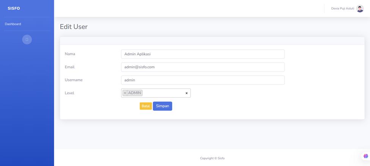Open the Level multi-select box
The image size is (370, 166).
tap(163, 93)
